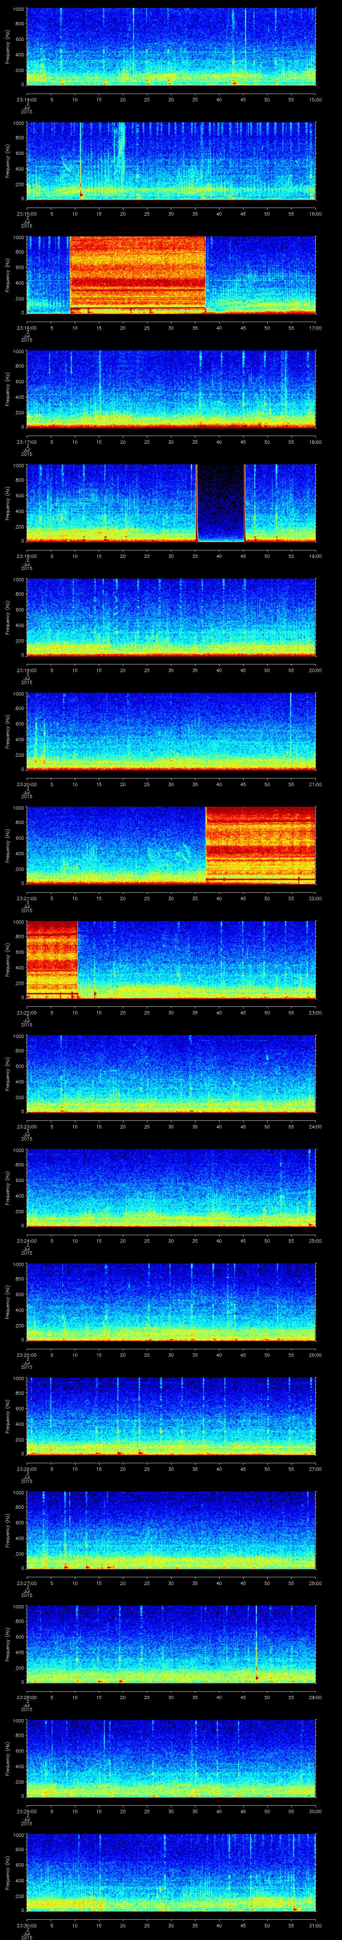342x1940 pixels.
Task: Click the 29:00 end time label
Action: click(316, 1697)
